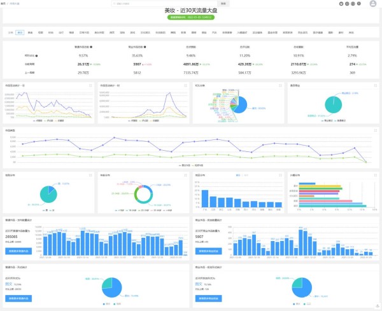Open the 图文 link in bottom-left panel
The width and height of the screenshot is (382, 311).
point(8,284)
